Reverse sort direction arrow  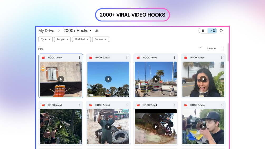click(x=201, y=48)
